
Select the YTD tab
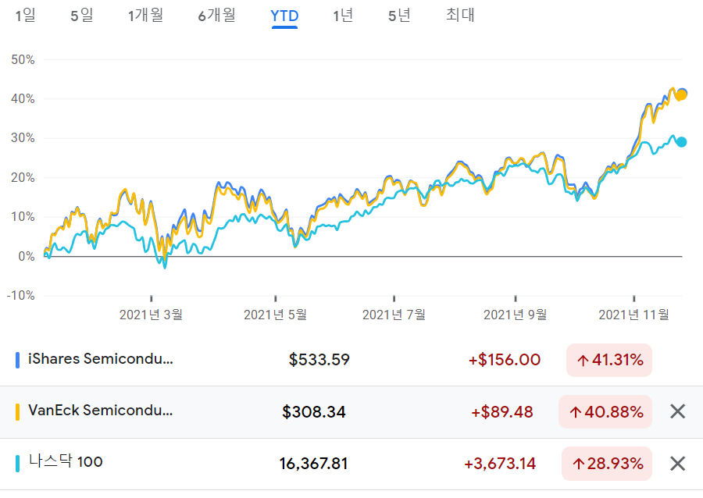coord(284,16)
